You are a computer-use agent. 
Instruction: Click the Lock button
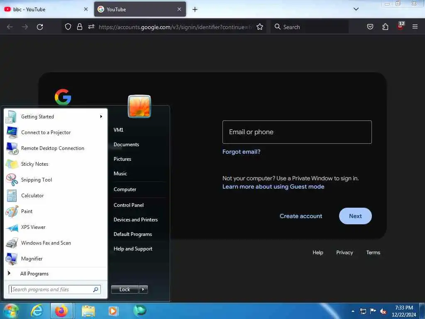125,290
